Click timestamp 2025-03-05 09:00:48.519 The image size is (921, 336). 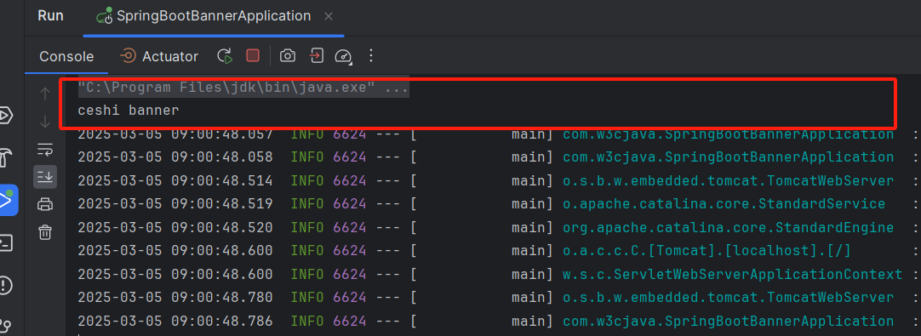coord(175,204)
